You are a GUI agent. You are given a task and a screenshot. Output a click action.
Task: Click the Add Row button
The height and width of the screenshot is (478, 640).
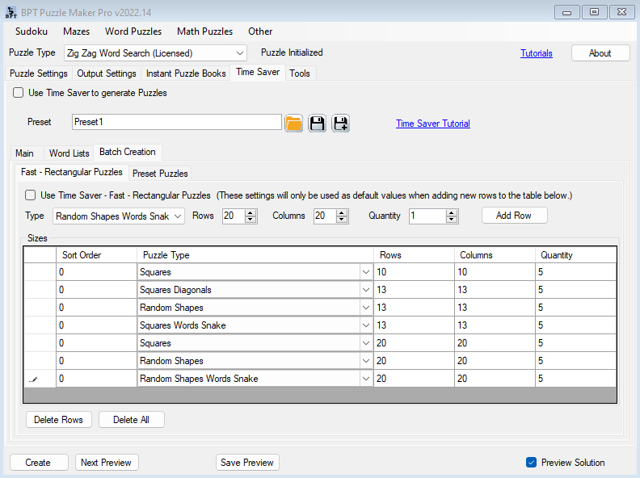[x=514, y=216]
